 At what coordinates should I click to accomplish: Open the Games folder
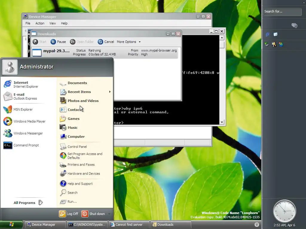[x=70, y=119]
